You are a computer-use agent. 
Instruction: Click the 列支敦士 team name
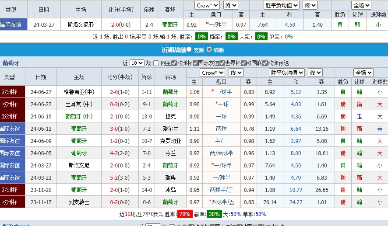(79, 202)
